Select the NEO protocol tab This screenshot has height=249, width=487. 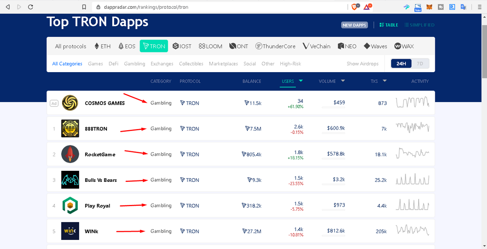(x=347, y=46)
